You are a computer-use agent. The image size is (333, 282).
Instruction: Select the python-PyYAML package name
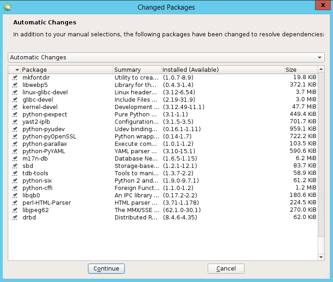(44, 151)
